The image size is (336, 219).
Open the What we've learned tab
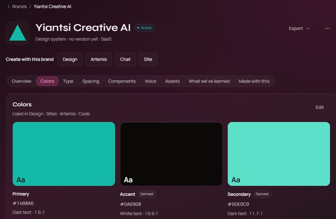click(x=209, y=81)
